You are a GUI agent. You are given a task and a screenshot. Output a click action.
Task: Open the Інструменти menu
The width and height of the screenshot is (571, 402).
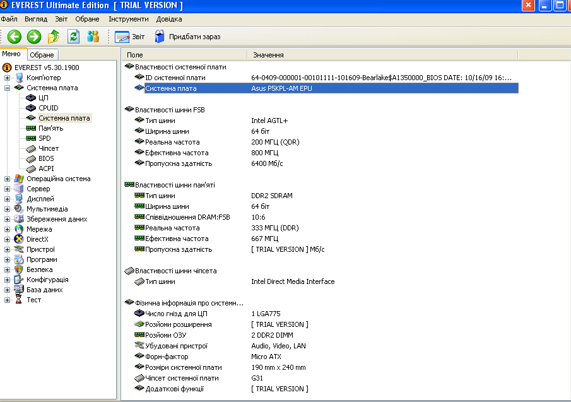(x=129, y=19)
